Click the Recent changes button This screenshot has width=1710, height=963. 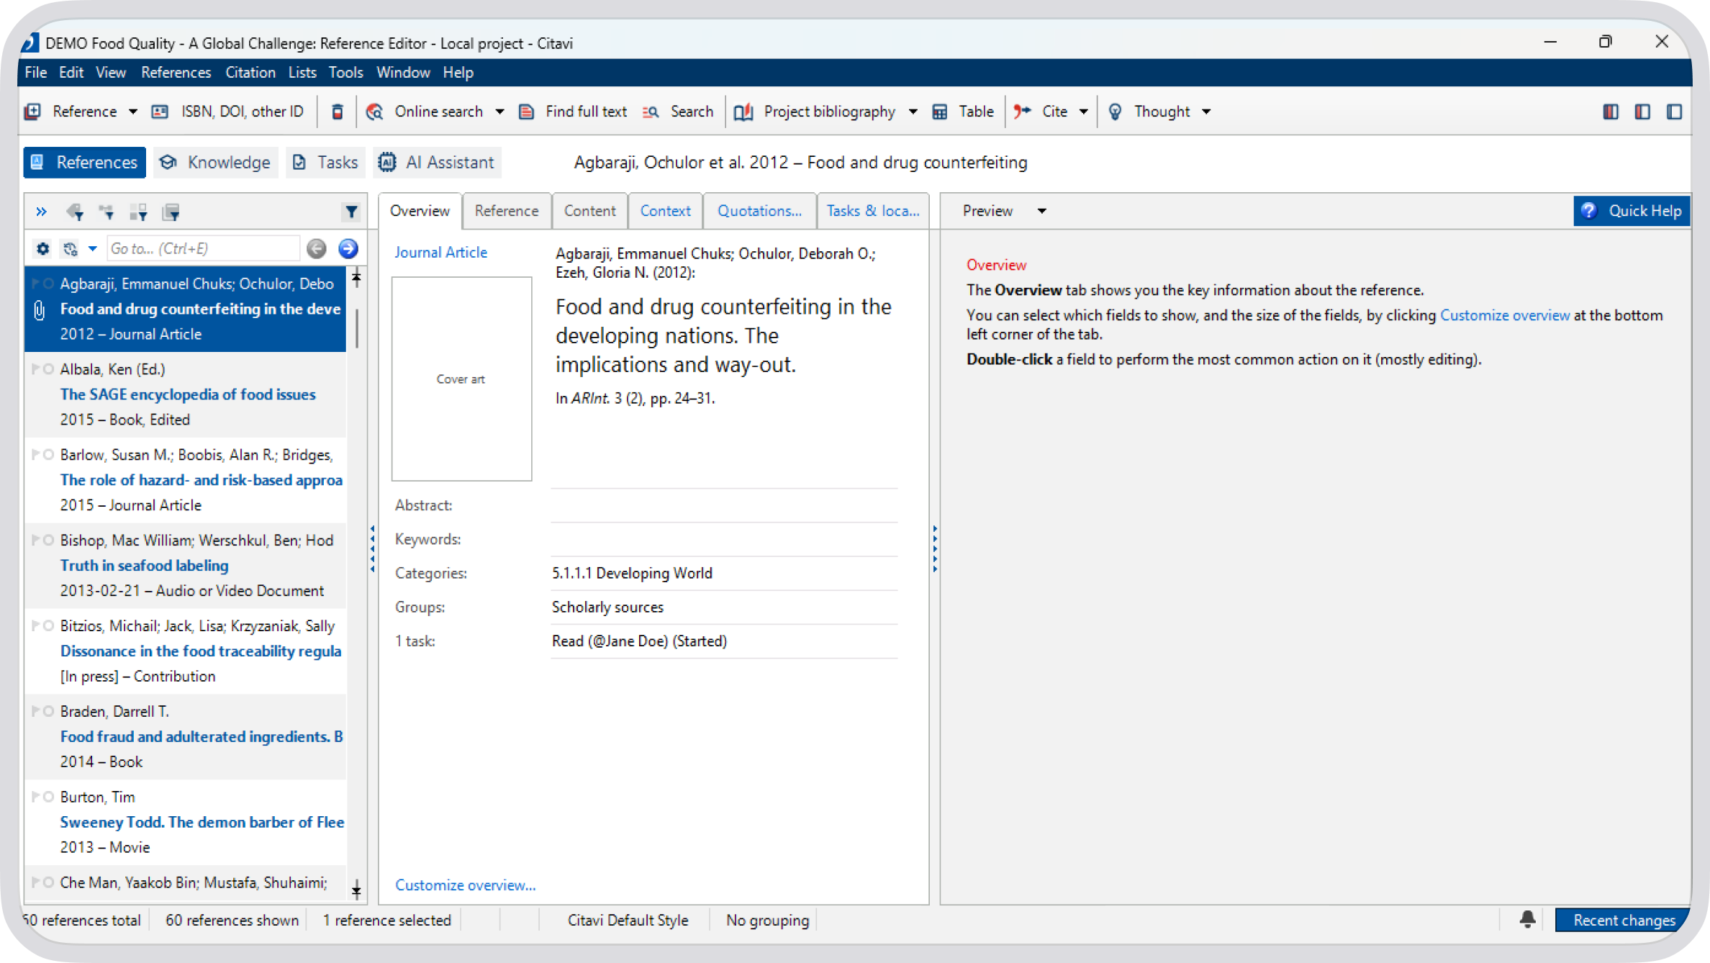point(1623,920)
